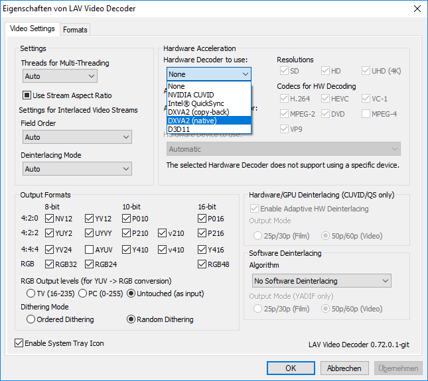Pick DXVA2 (copy-back) in dropdown list

198,112
